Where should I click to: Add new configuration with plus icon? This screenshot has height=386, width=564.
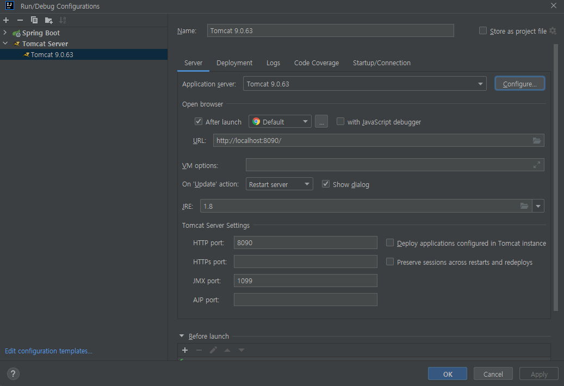point(6,20)
